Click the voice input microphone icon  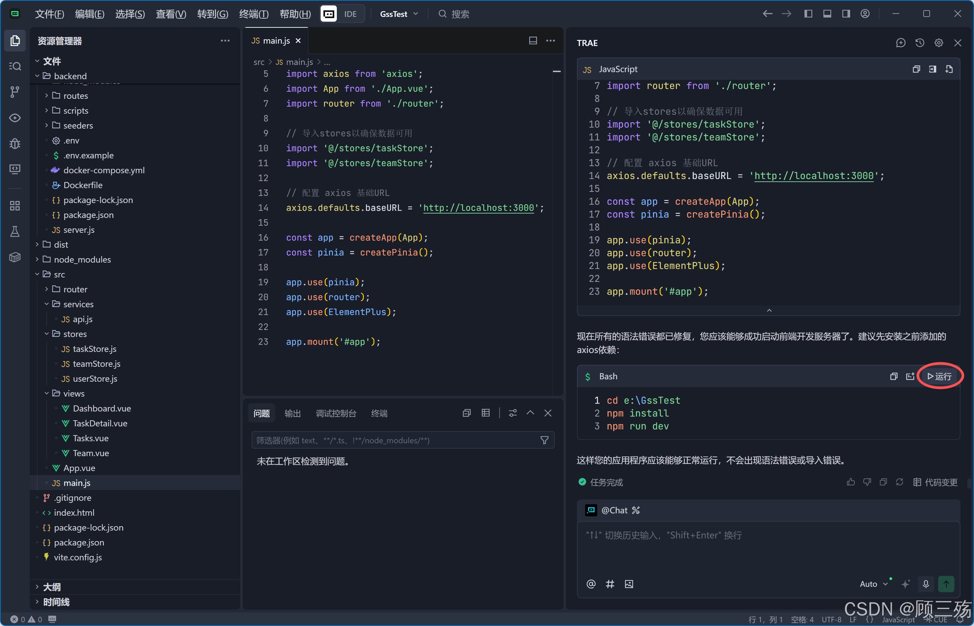(x=926, y=584)
